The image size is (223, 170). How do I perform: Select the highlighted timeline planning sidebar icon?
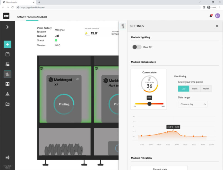click(x=8, y=74)
